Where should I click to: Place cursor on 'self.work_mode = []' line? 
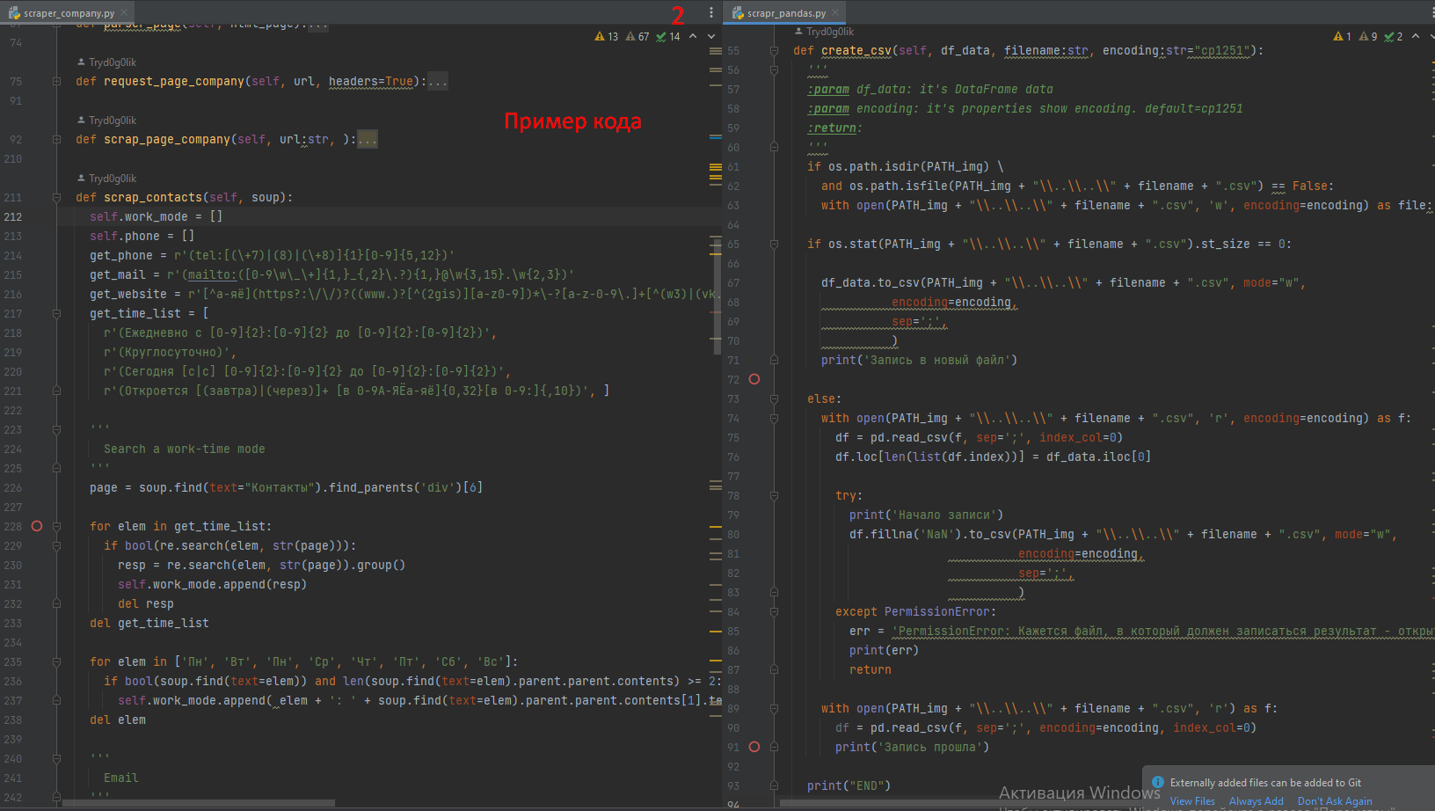[157, 216]
